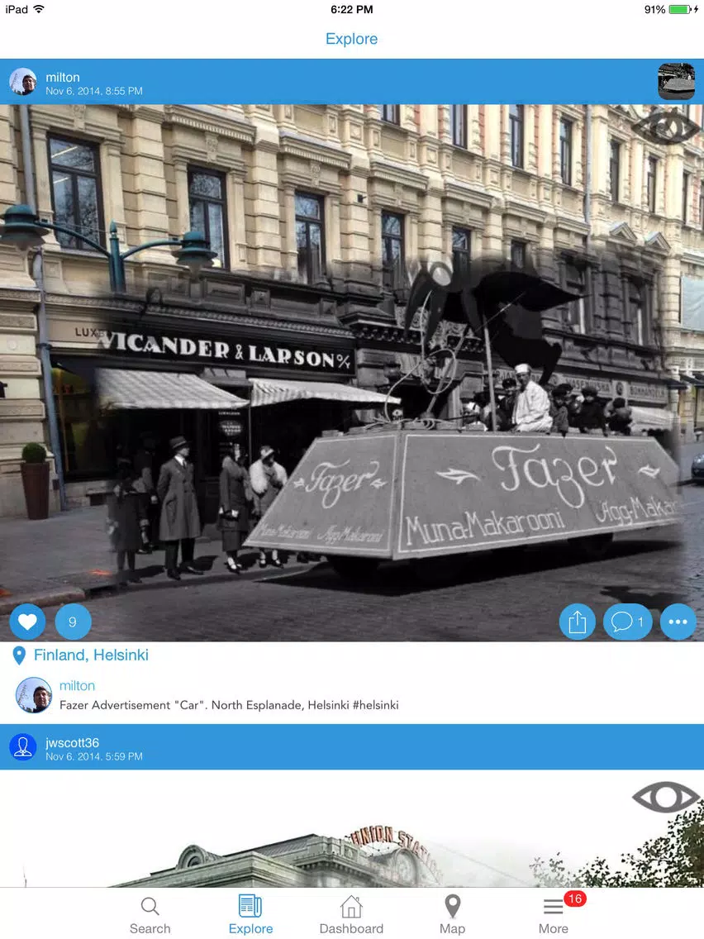Open the original photo thumbnail in milton's header
The width and height of the screenshot is (704, 939).
(x=677, y=82)
